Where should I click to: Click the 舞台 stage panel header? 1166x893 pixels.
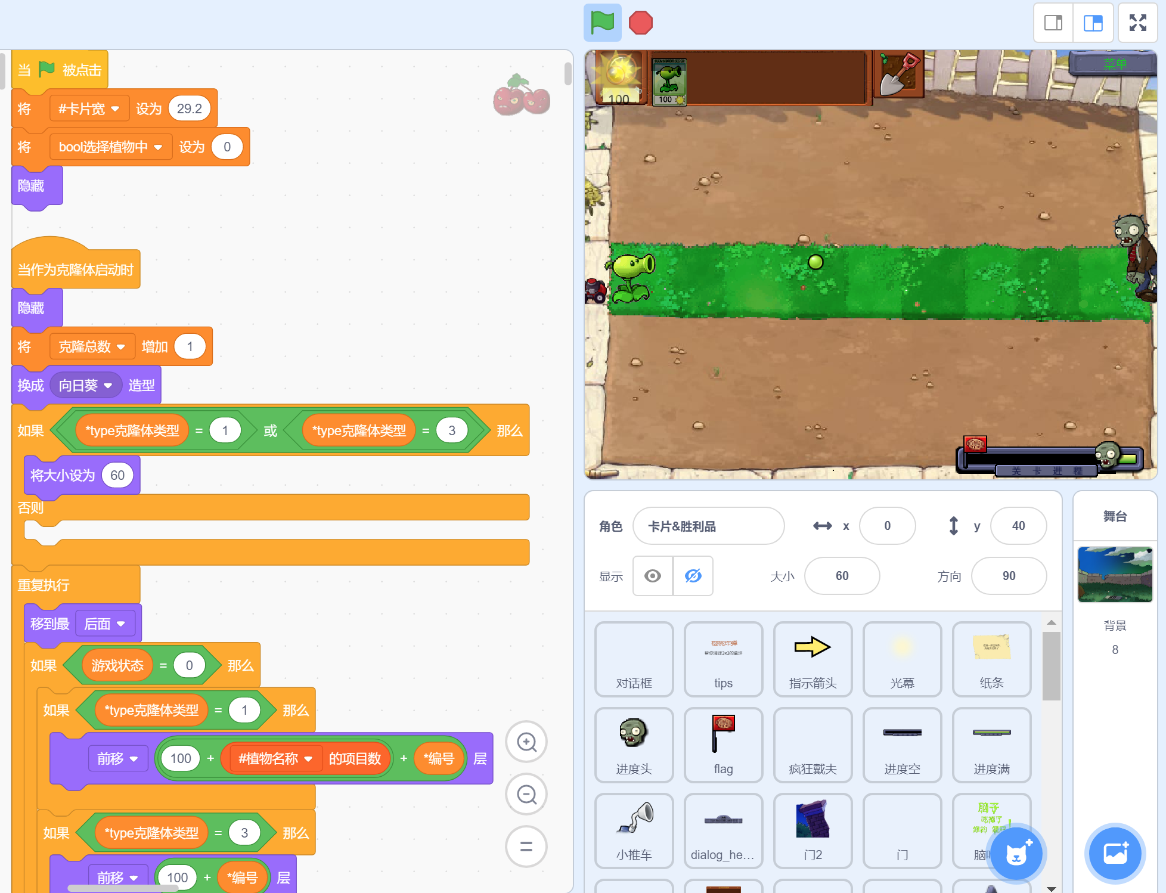pos(1115,516)
